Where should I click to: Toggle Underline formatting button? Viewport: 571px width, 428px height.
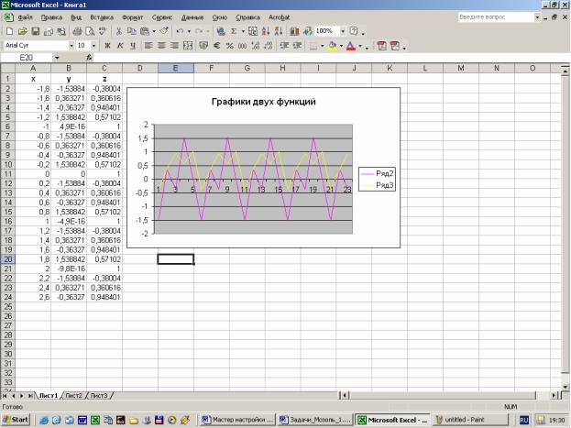pos(133,45)
